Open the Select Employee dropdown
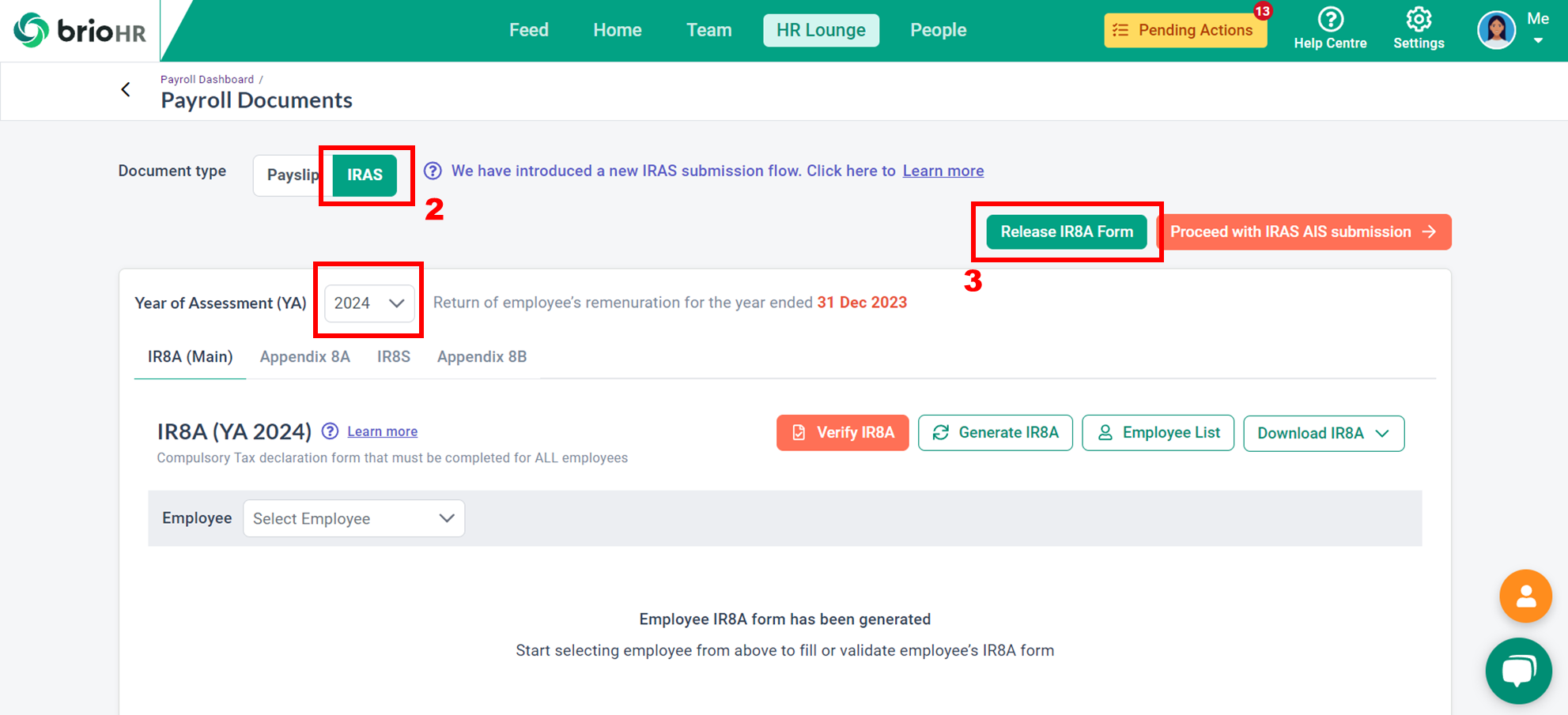The height and width of the screenshot is (715, 1568). click(353, 518)
